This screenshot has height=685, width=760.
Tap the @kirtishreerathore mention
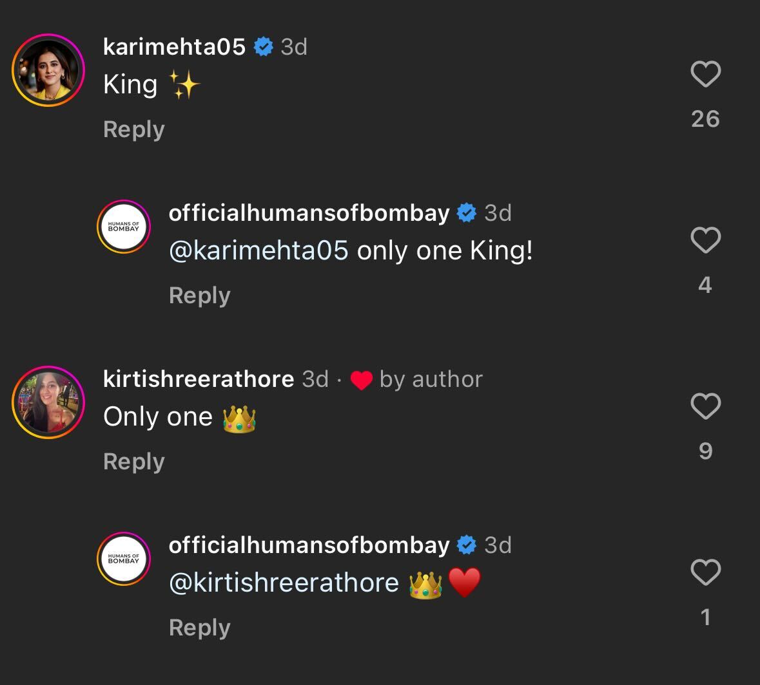pos(284,583)
